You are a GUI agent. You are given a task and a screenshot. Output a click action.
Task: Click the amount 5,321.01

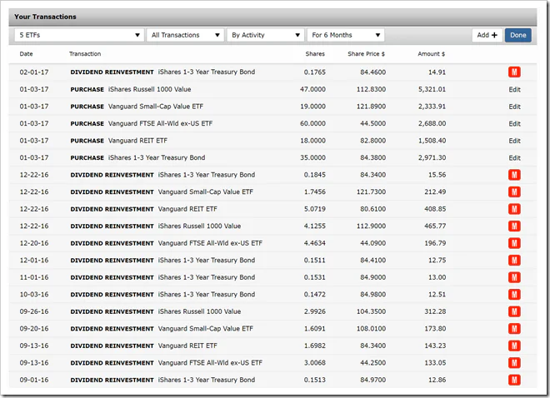coord(432,89)
